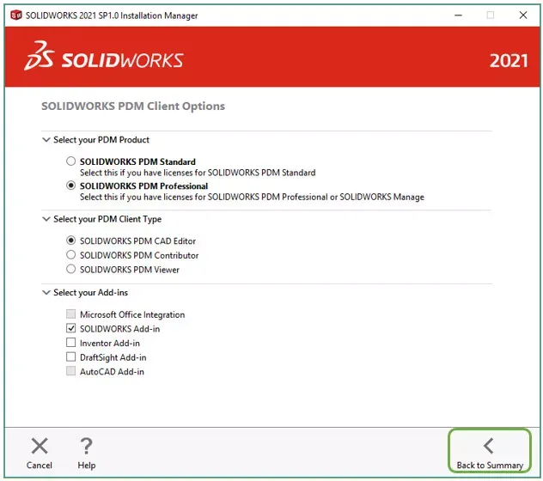This screenshot has width=543, height=481.
Task: Click the Cancel X icon
Action: coord(40,446)
